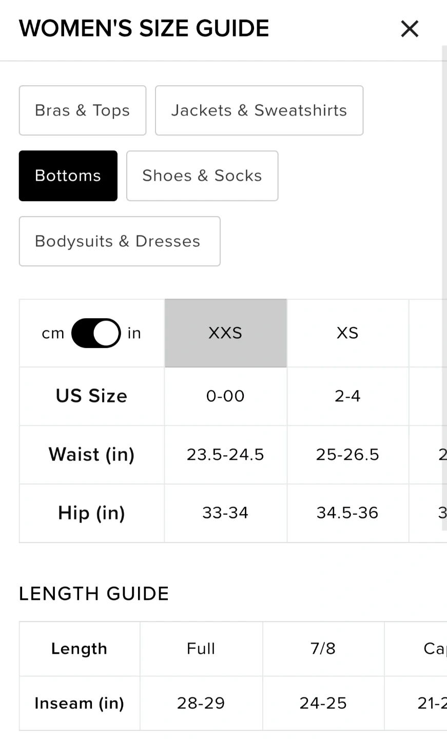Click the selected Bottoms tab
This screenshot has width=447, height=739.
(68, 176)
